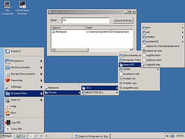Click the Run diamond icon
Viewport: 185px width, 139px height.
coord(8,113)
